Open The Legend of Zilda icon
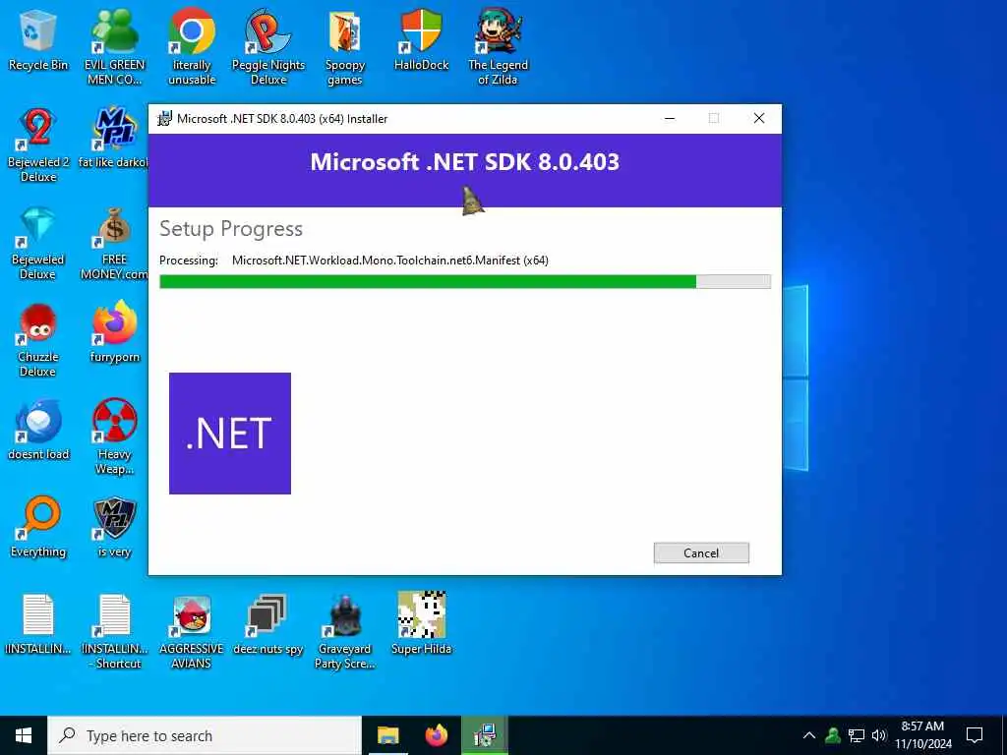Screen dimensions: 1007x755 [498, 47]
